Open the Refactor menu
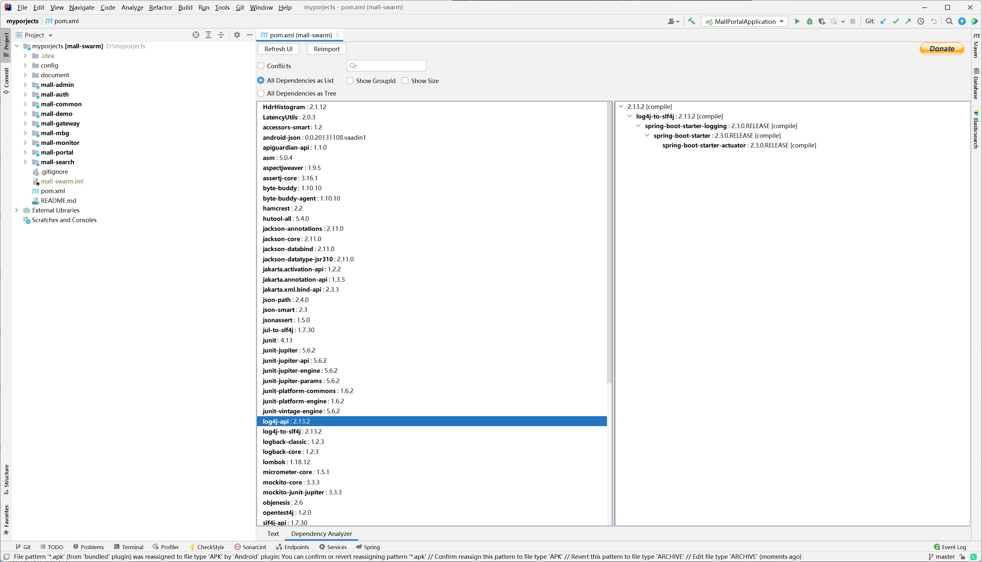The height and width of the screenshot is (562, 982). click(x=160, y=7)
